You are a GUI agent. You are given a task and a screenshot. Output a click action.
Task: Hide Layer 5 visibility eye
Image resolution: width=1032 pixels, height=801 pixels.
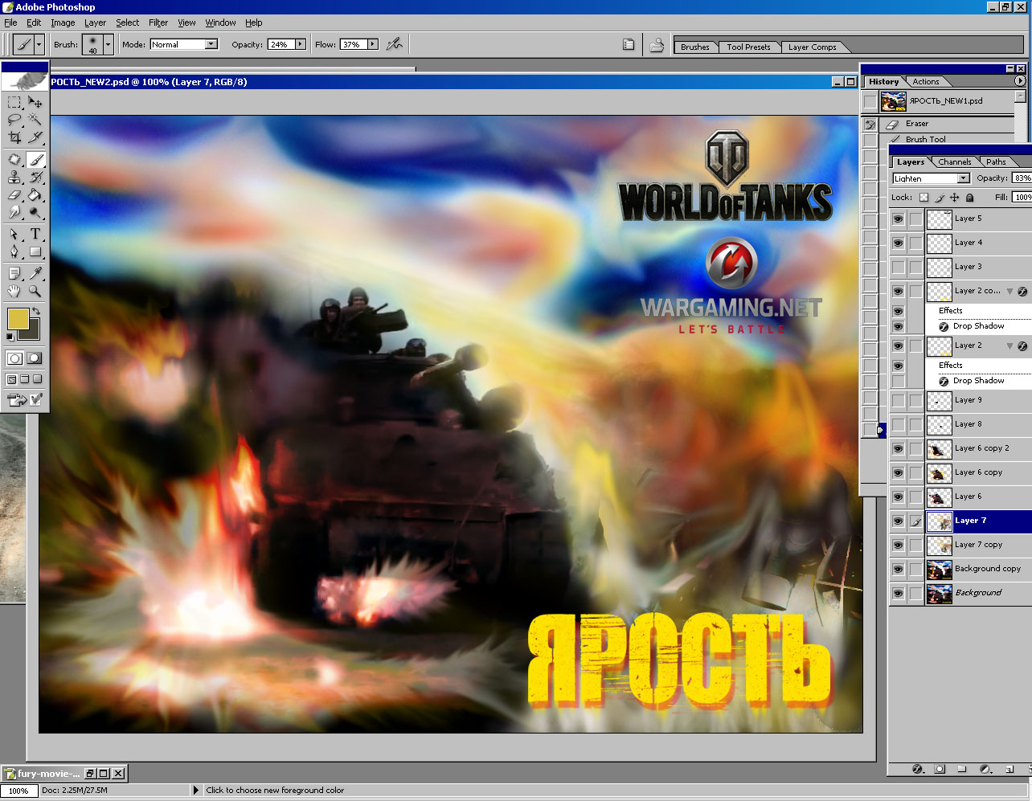click(898, 219)
